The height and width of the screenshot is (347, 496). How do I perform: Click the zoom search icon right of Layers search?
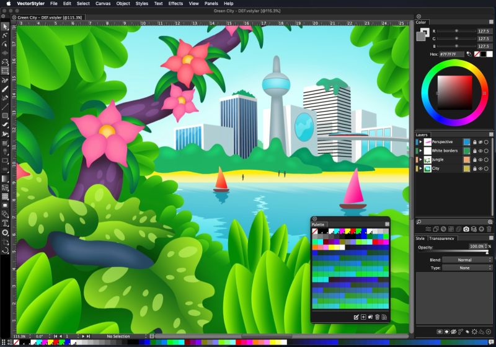pos(490,222)
